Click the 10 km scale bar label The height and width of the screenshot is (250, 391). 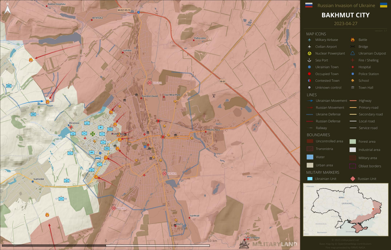pos(212,241)
